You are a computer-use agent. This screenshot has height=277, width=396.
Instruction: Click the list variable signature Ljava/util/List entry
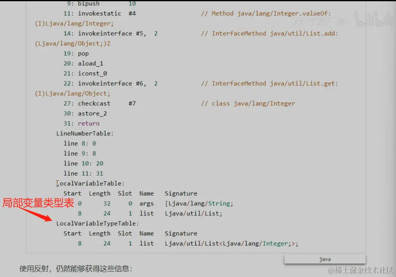click(x=192, y=213)
